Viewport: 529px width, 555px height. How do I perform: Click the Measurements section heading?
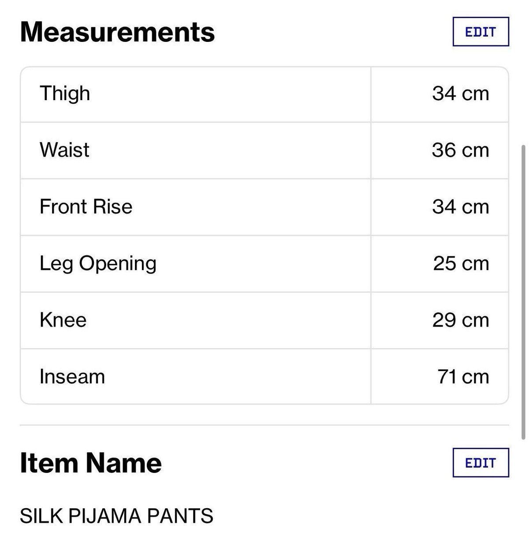tap(117, 32)
